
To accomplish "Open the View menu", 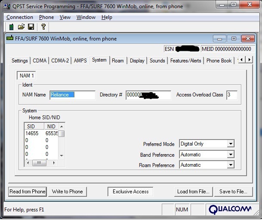I will [65, 17].
